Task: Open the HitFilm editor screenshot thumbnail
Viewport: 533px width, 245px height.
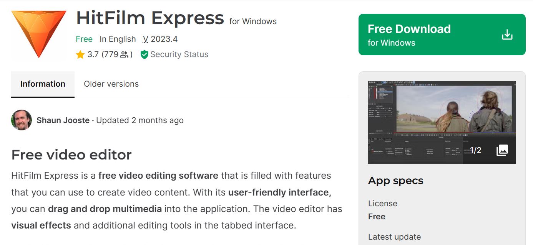Action: click(x=442, y=122)
